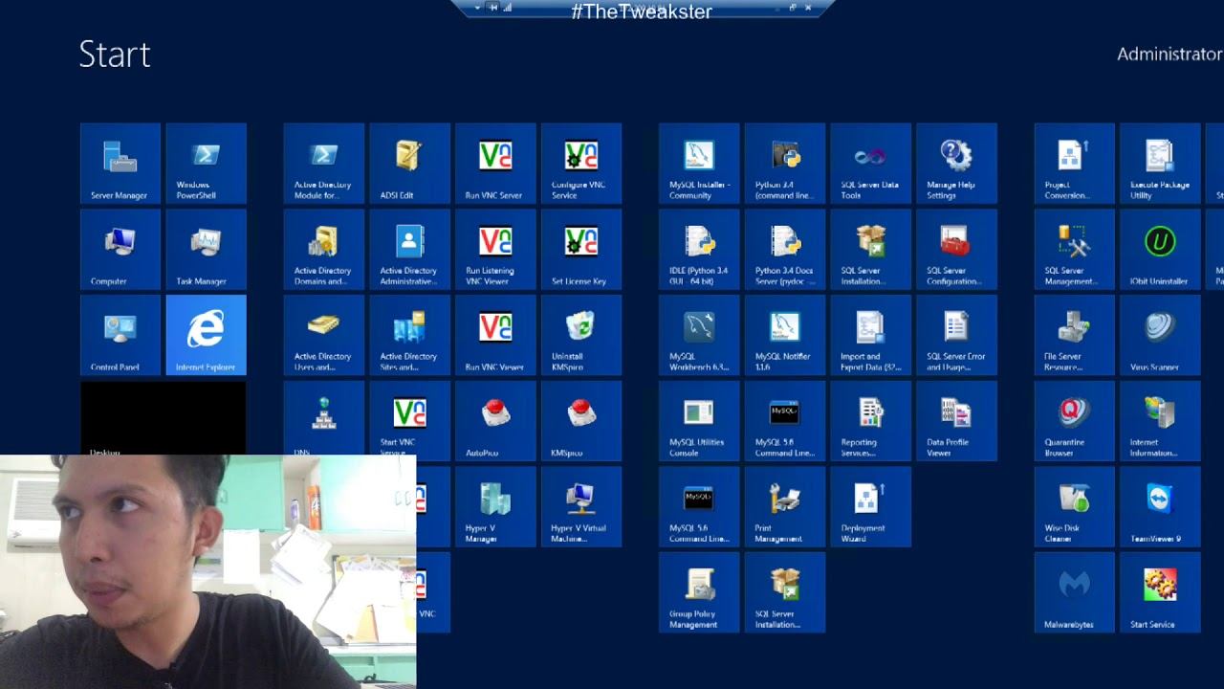
Task: Launch Wise Disk Cleaner tile
Action: point(1075,507)
